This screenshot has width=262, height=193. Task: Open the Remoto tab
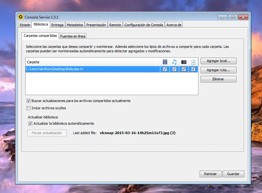tap(115, 25)
